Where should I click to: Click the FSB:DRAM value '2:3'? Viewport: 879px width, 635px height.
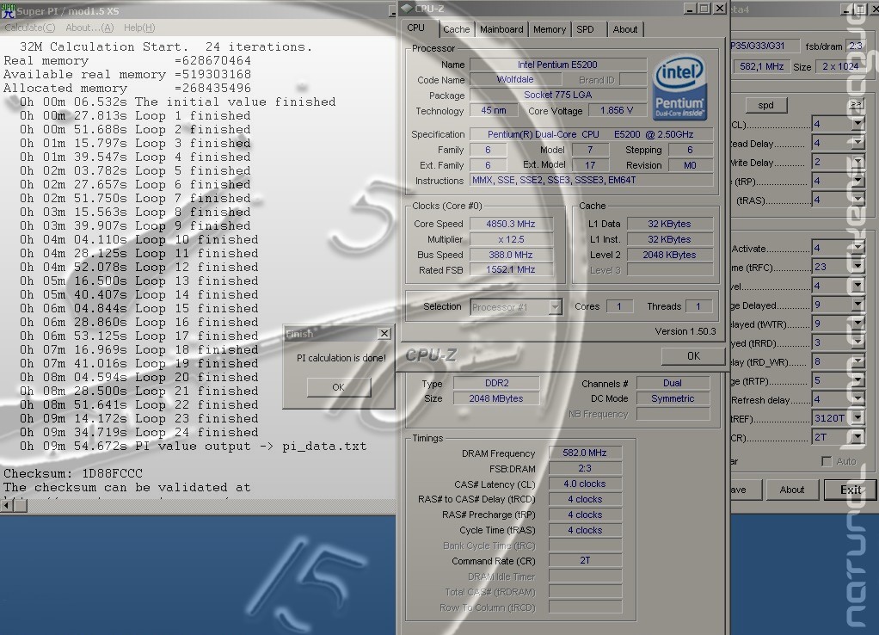585,468
